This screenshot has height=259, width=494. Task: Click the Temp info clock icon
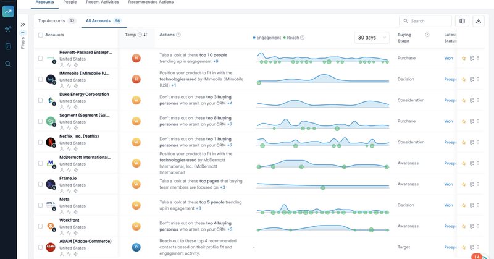[140, 35]
